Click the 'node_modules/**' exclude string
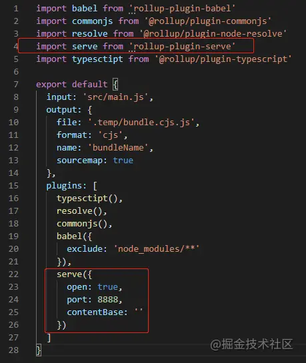306x363 pixels. point(157,249)
